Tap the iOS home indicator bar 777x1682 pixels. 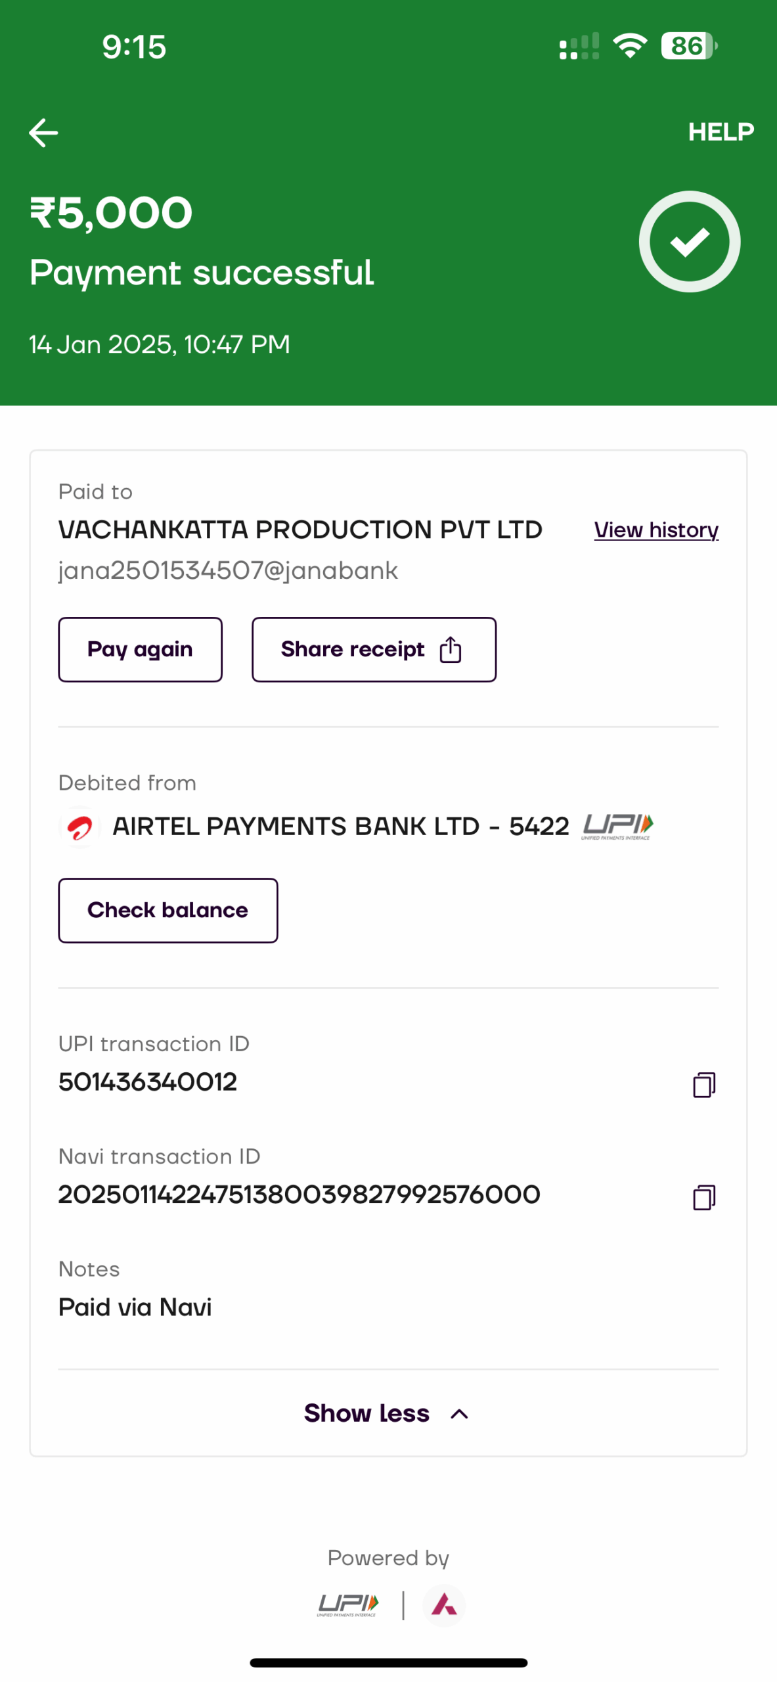tap(388, 1662)
